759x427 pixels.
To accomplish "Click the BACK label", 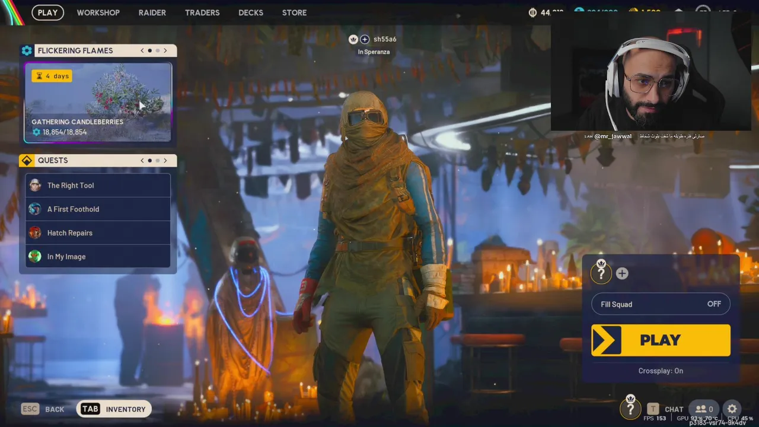I will tap(55, 409).
